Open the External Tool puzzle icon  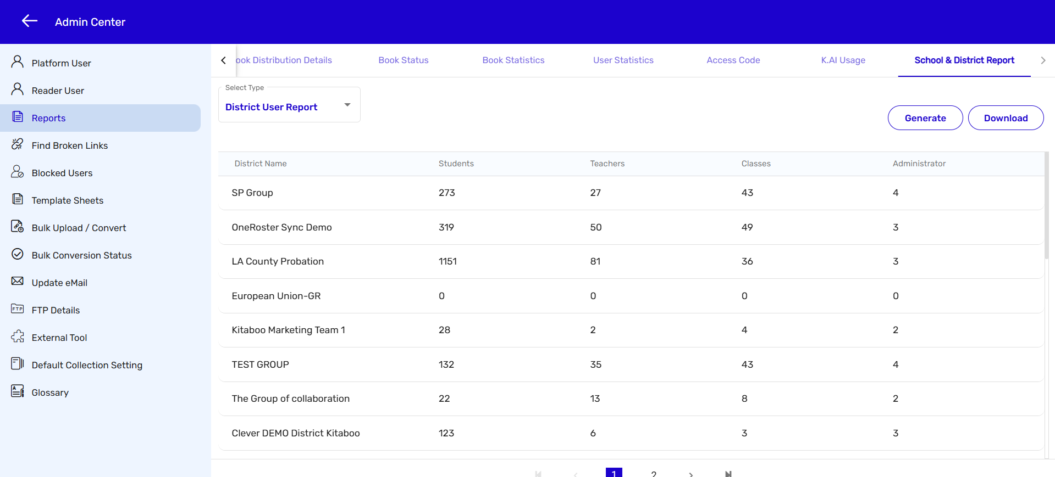(x=18, y=336)
